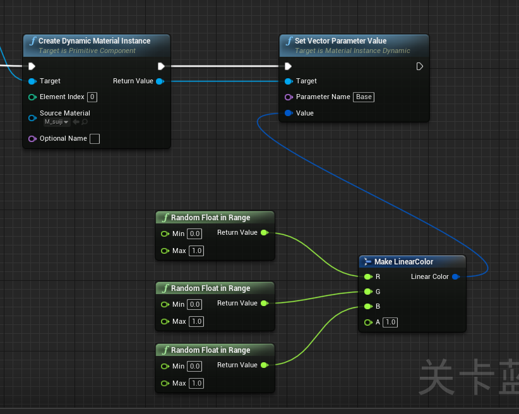This screenshot has width=519, height=414.
Task: Click the use-selected-asset arrow beside M_suiji
Action: click(75, 121)
